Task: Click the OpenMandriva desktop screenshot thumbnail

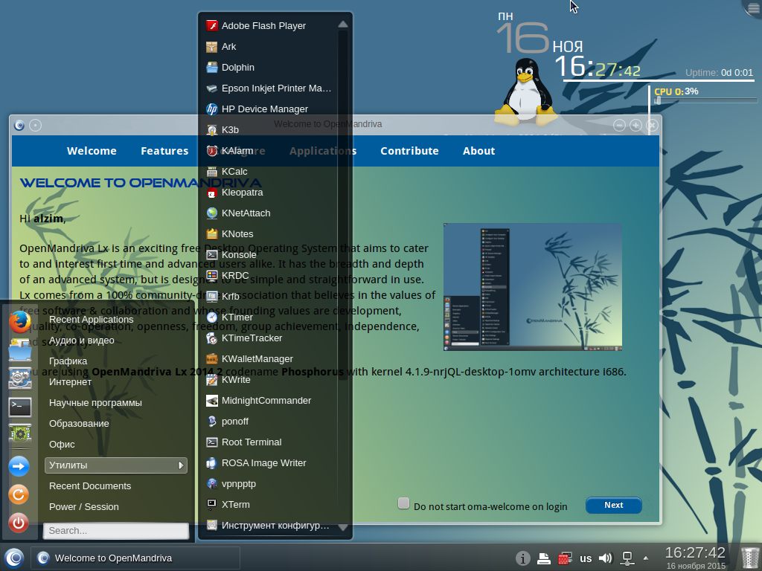Action: [532, 286]
